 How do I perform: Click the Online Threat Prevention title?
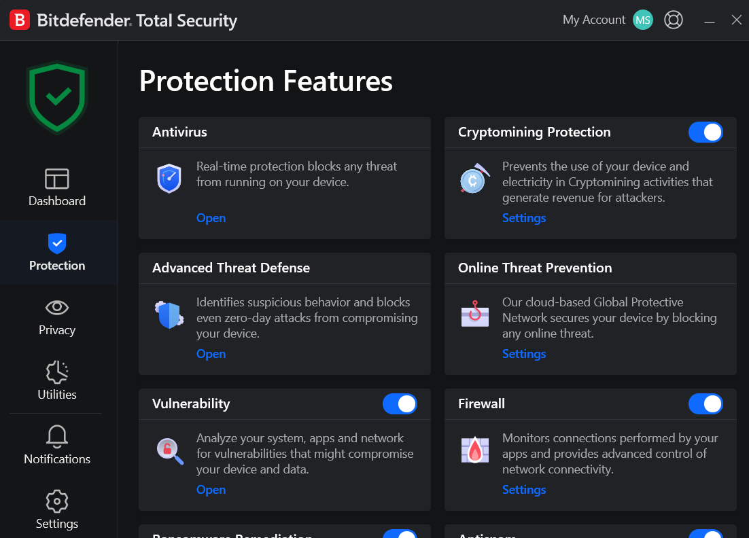coord(534,268)
